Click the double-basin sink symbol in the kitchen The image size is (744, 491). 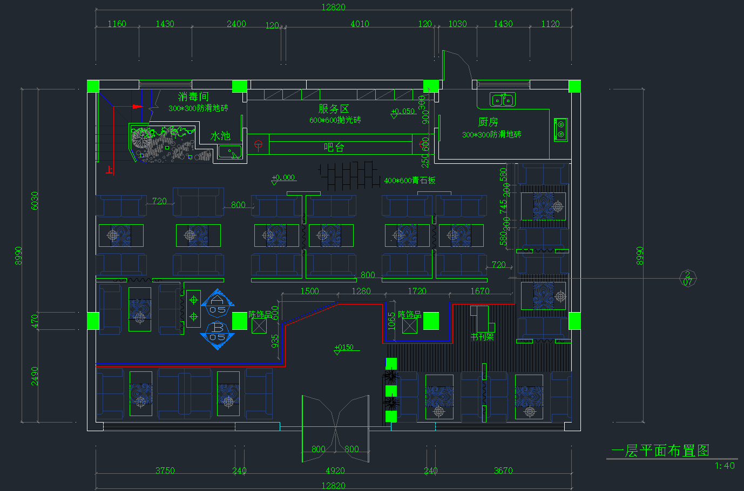click(502, 100)
